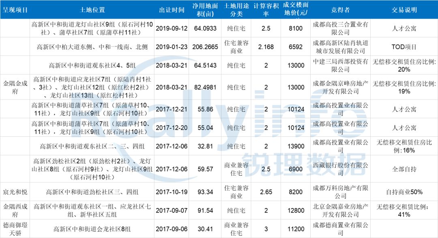Image resolution: width=438 pixels, height=238 pixels.
Task: Select location 高新区中柏大道东侧、中和一线南、北侧
Action: 92,47
